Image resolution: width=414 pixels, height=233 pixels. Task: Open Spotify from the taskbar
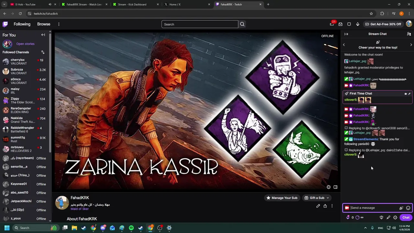coord(131,228)
